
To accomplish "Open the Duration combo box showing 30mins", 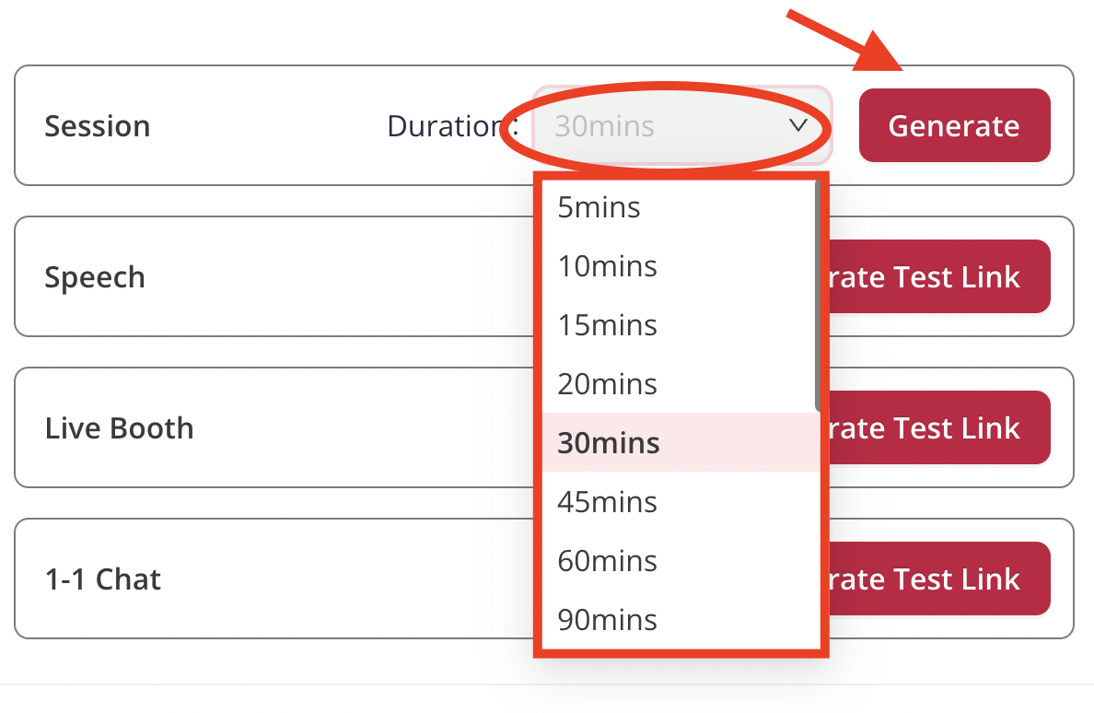I will pos(681,125).
